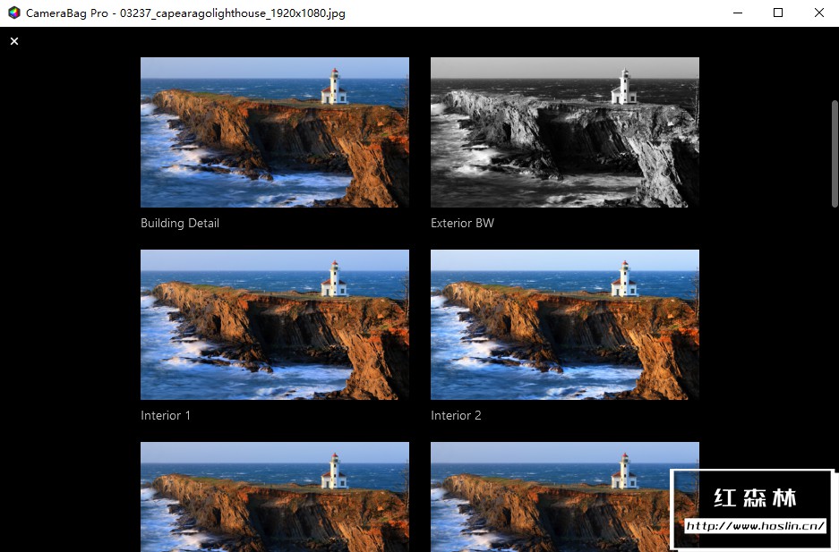Click the CameraBag Pro app icon in title bar
Viewport: 839px width, 552px height.
pyautogui.click(x=14, y=13)
